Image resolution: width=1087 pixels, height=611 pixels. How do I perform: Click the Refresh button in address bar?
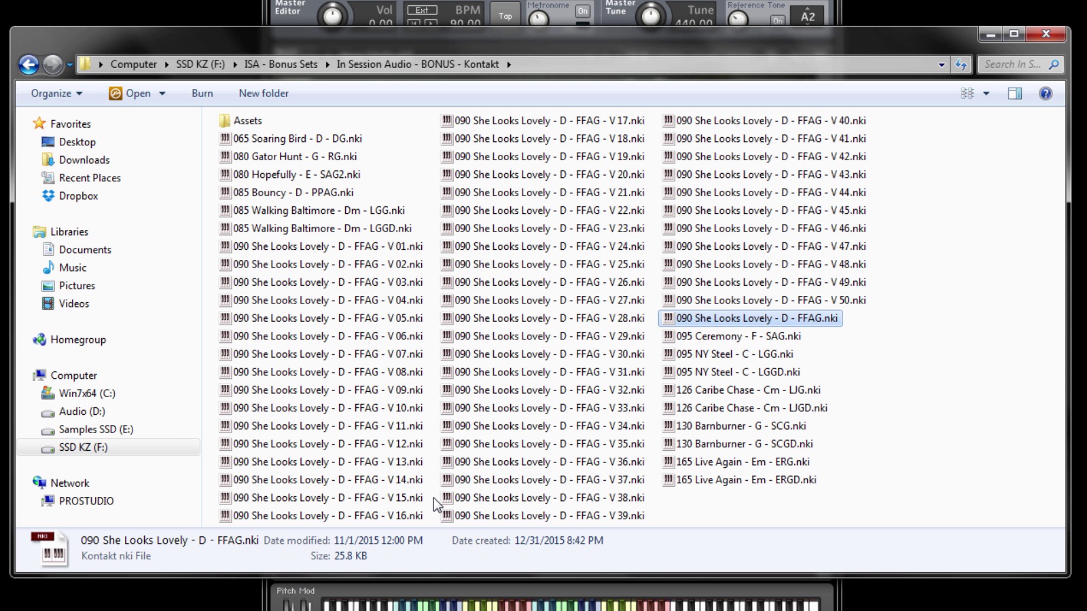pyautogui.click(x=961, y=64)
